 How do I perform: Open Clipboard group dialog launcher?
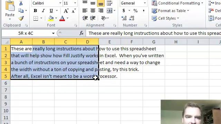coord(26,25)
